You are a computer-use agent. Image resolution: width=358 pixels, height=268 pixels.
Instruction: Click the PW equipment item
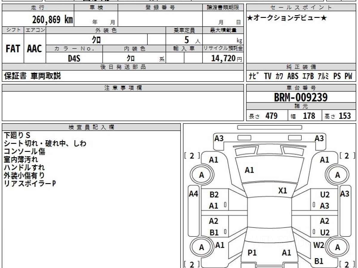[348, 76]
